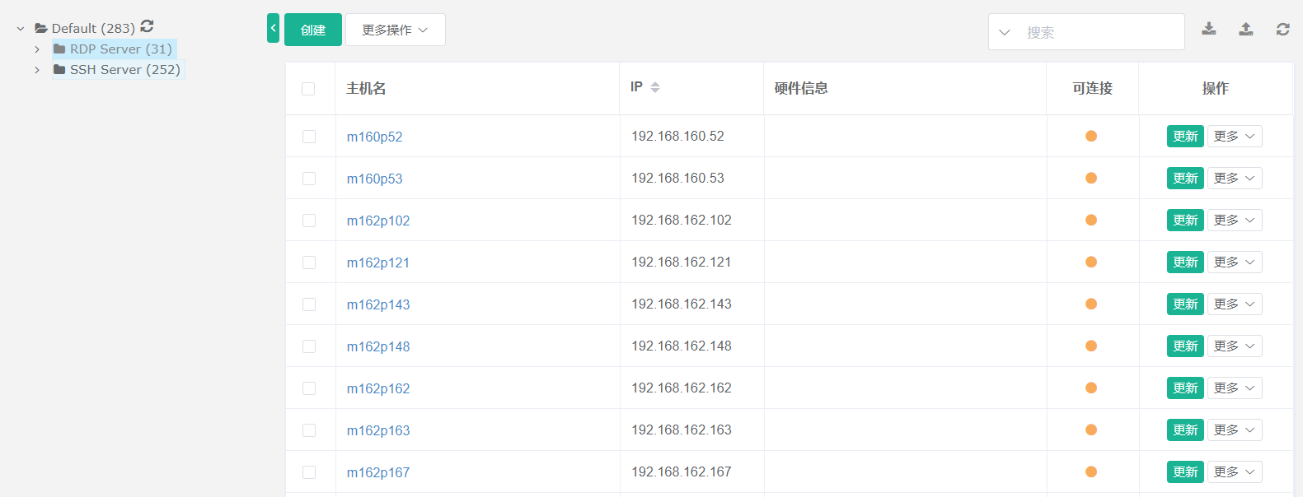The image size is (1303, 497).
Task: Open host link m160p53
Action: click(x=374, y=179)
